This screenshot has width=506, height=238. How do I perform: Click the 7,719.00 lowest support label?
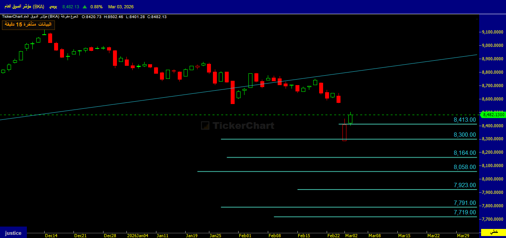(x=465, y=212)
